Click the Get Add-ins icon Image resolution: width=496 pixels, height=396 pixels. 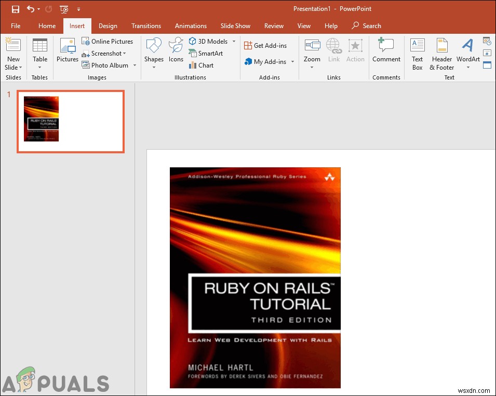click(266, 45)
